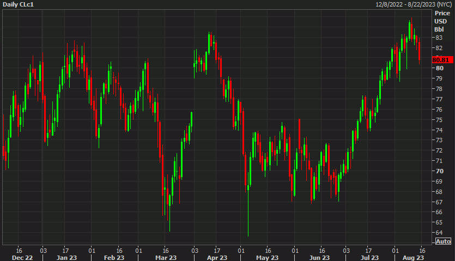Click price level 79 on axis

tap(439, 78)
